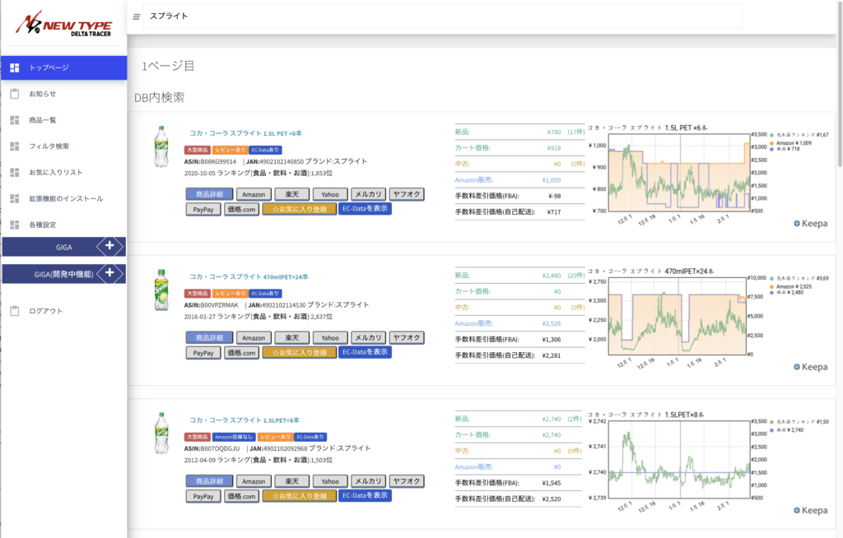
Task: Click ☆お気に入り登録 for ASIN B00VPZRMAK
Action: (300, 353)
